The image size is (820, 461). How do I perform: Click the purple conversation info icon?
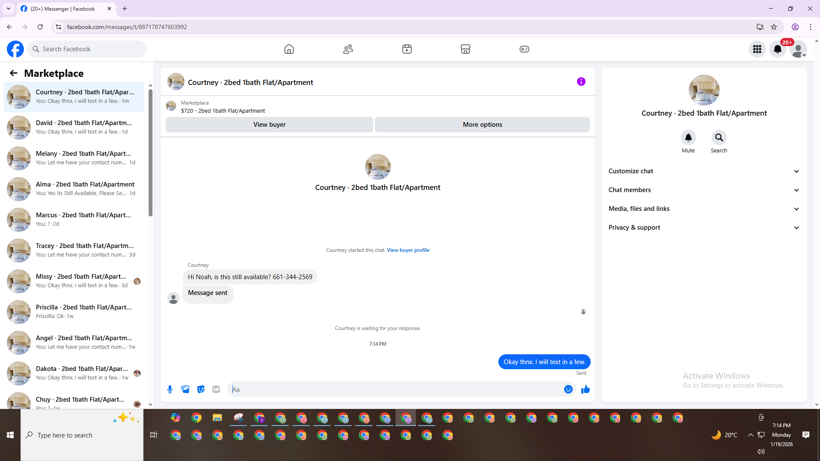click(581, 82)
